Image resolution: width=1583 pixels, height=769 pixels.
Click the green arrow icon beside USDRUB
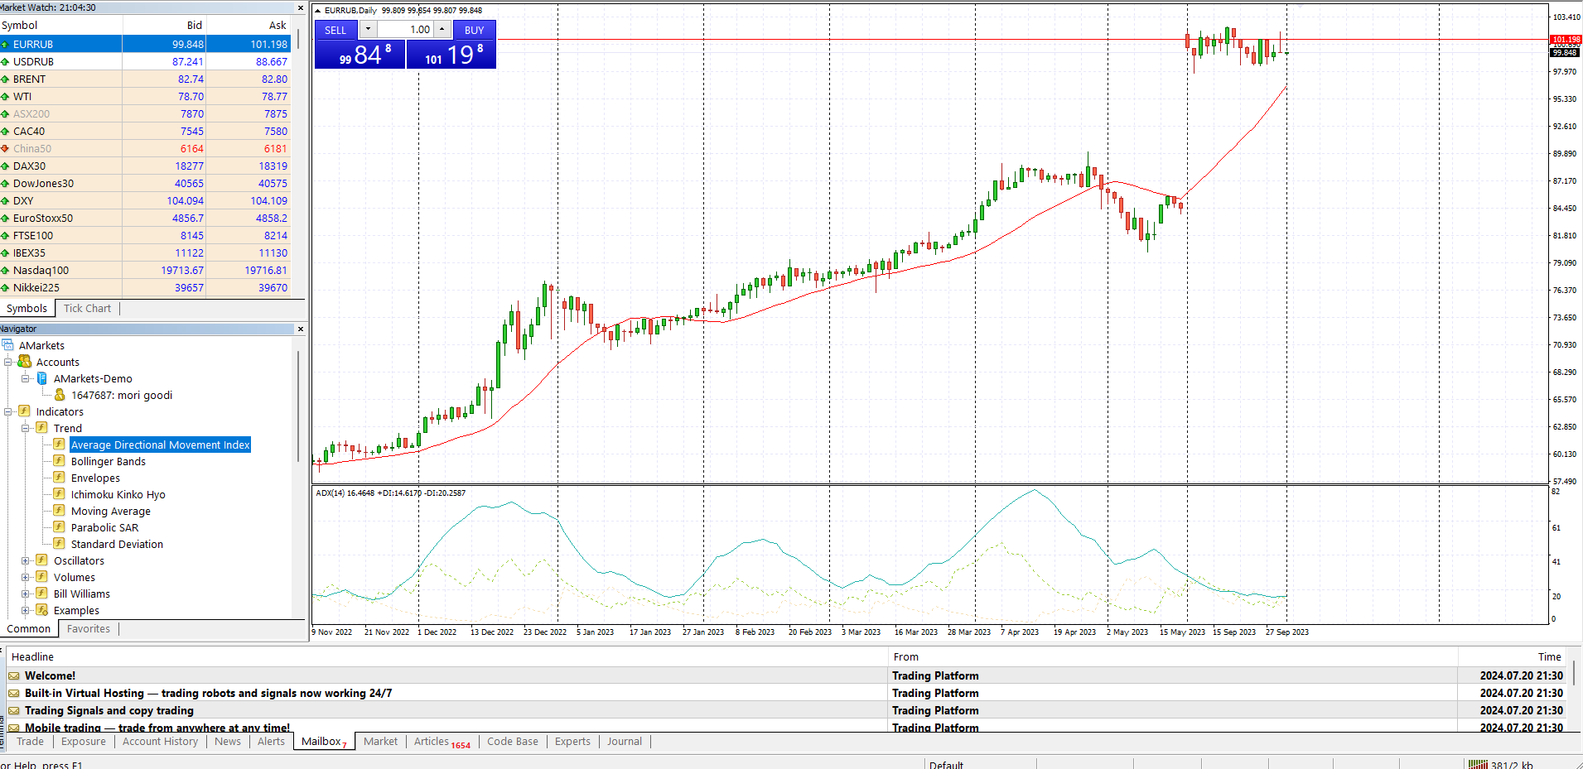click(5, 62)
